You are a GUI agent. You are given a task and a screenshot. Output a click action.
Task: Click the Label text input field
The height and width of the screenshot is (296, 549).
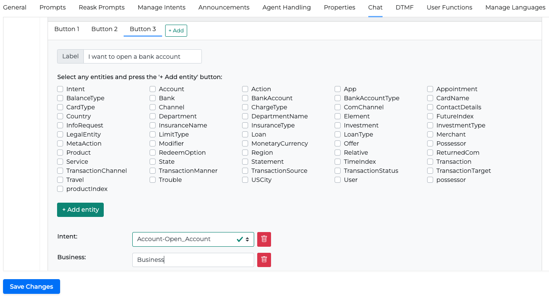[x=142, y=57]
